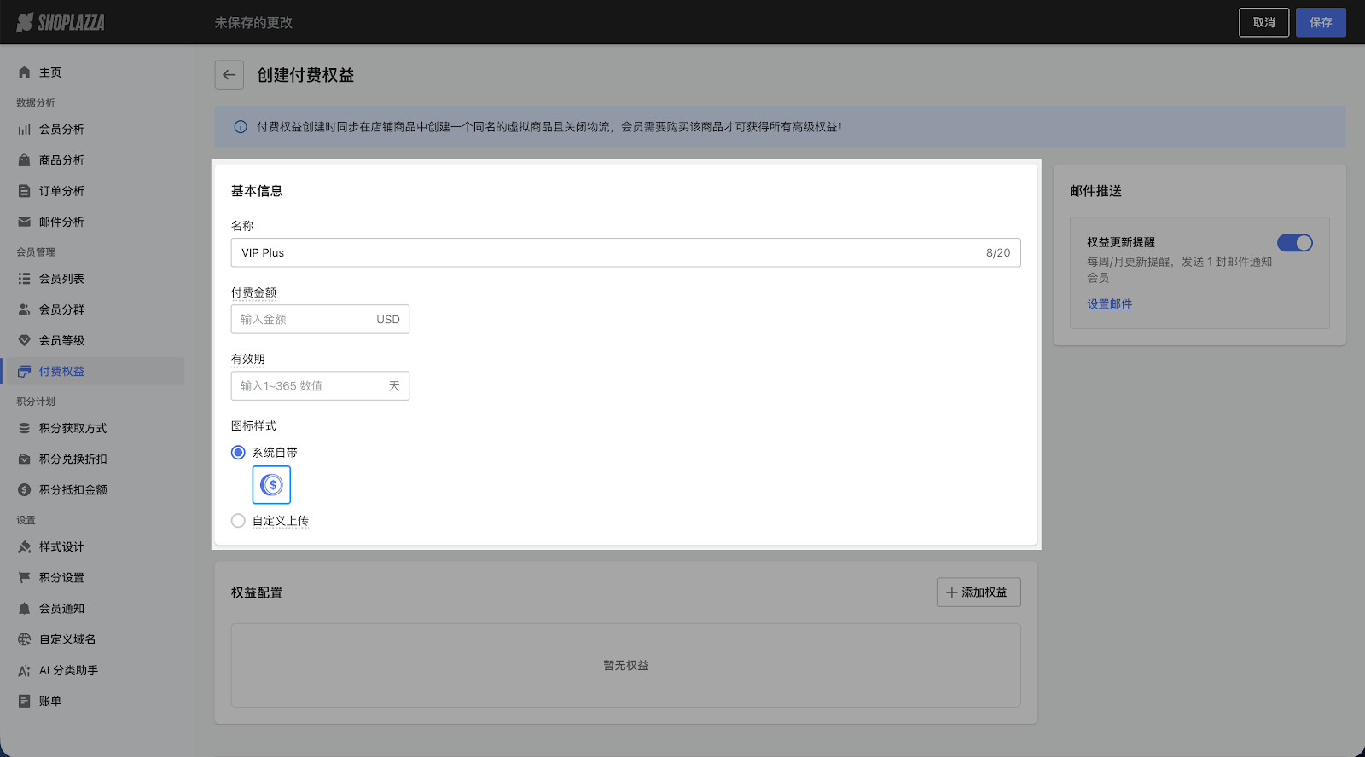
Task: Click the info icon in the banner
Action: tap(241, 127)
